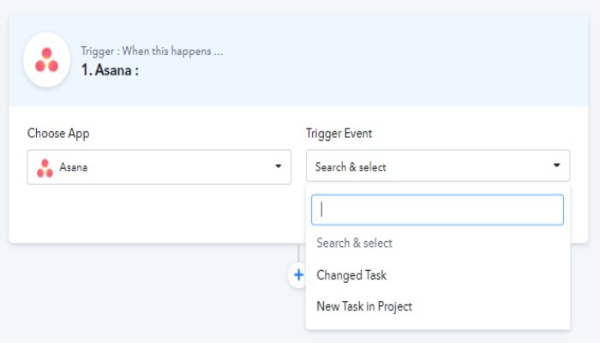The height and width of the screenshot is (343, 600).
Task: Expand the Choose App dropdown arrow
Action: [278, 166]
